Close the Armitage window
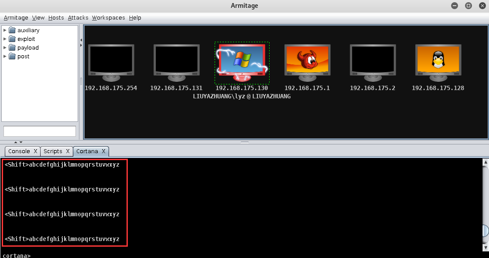The height and width of the screenshot is (258, 489). pos(482,6)
